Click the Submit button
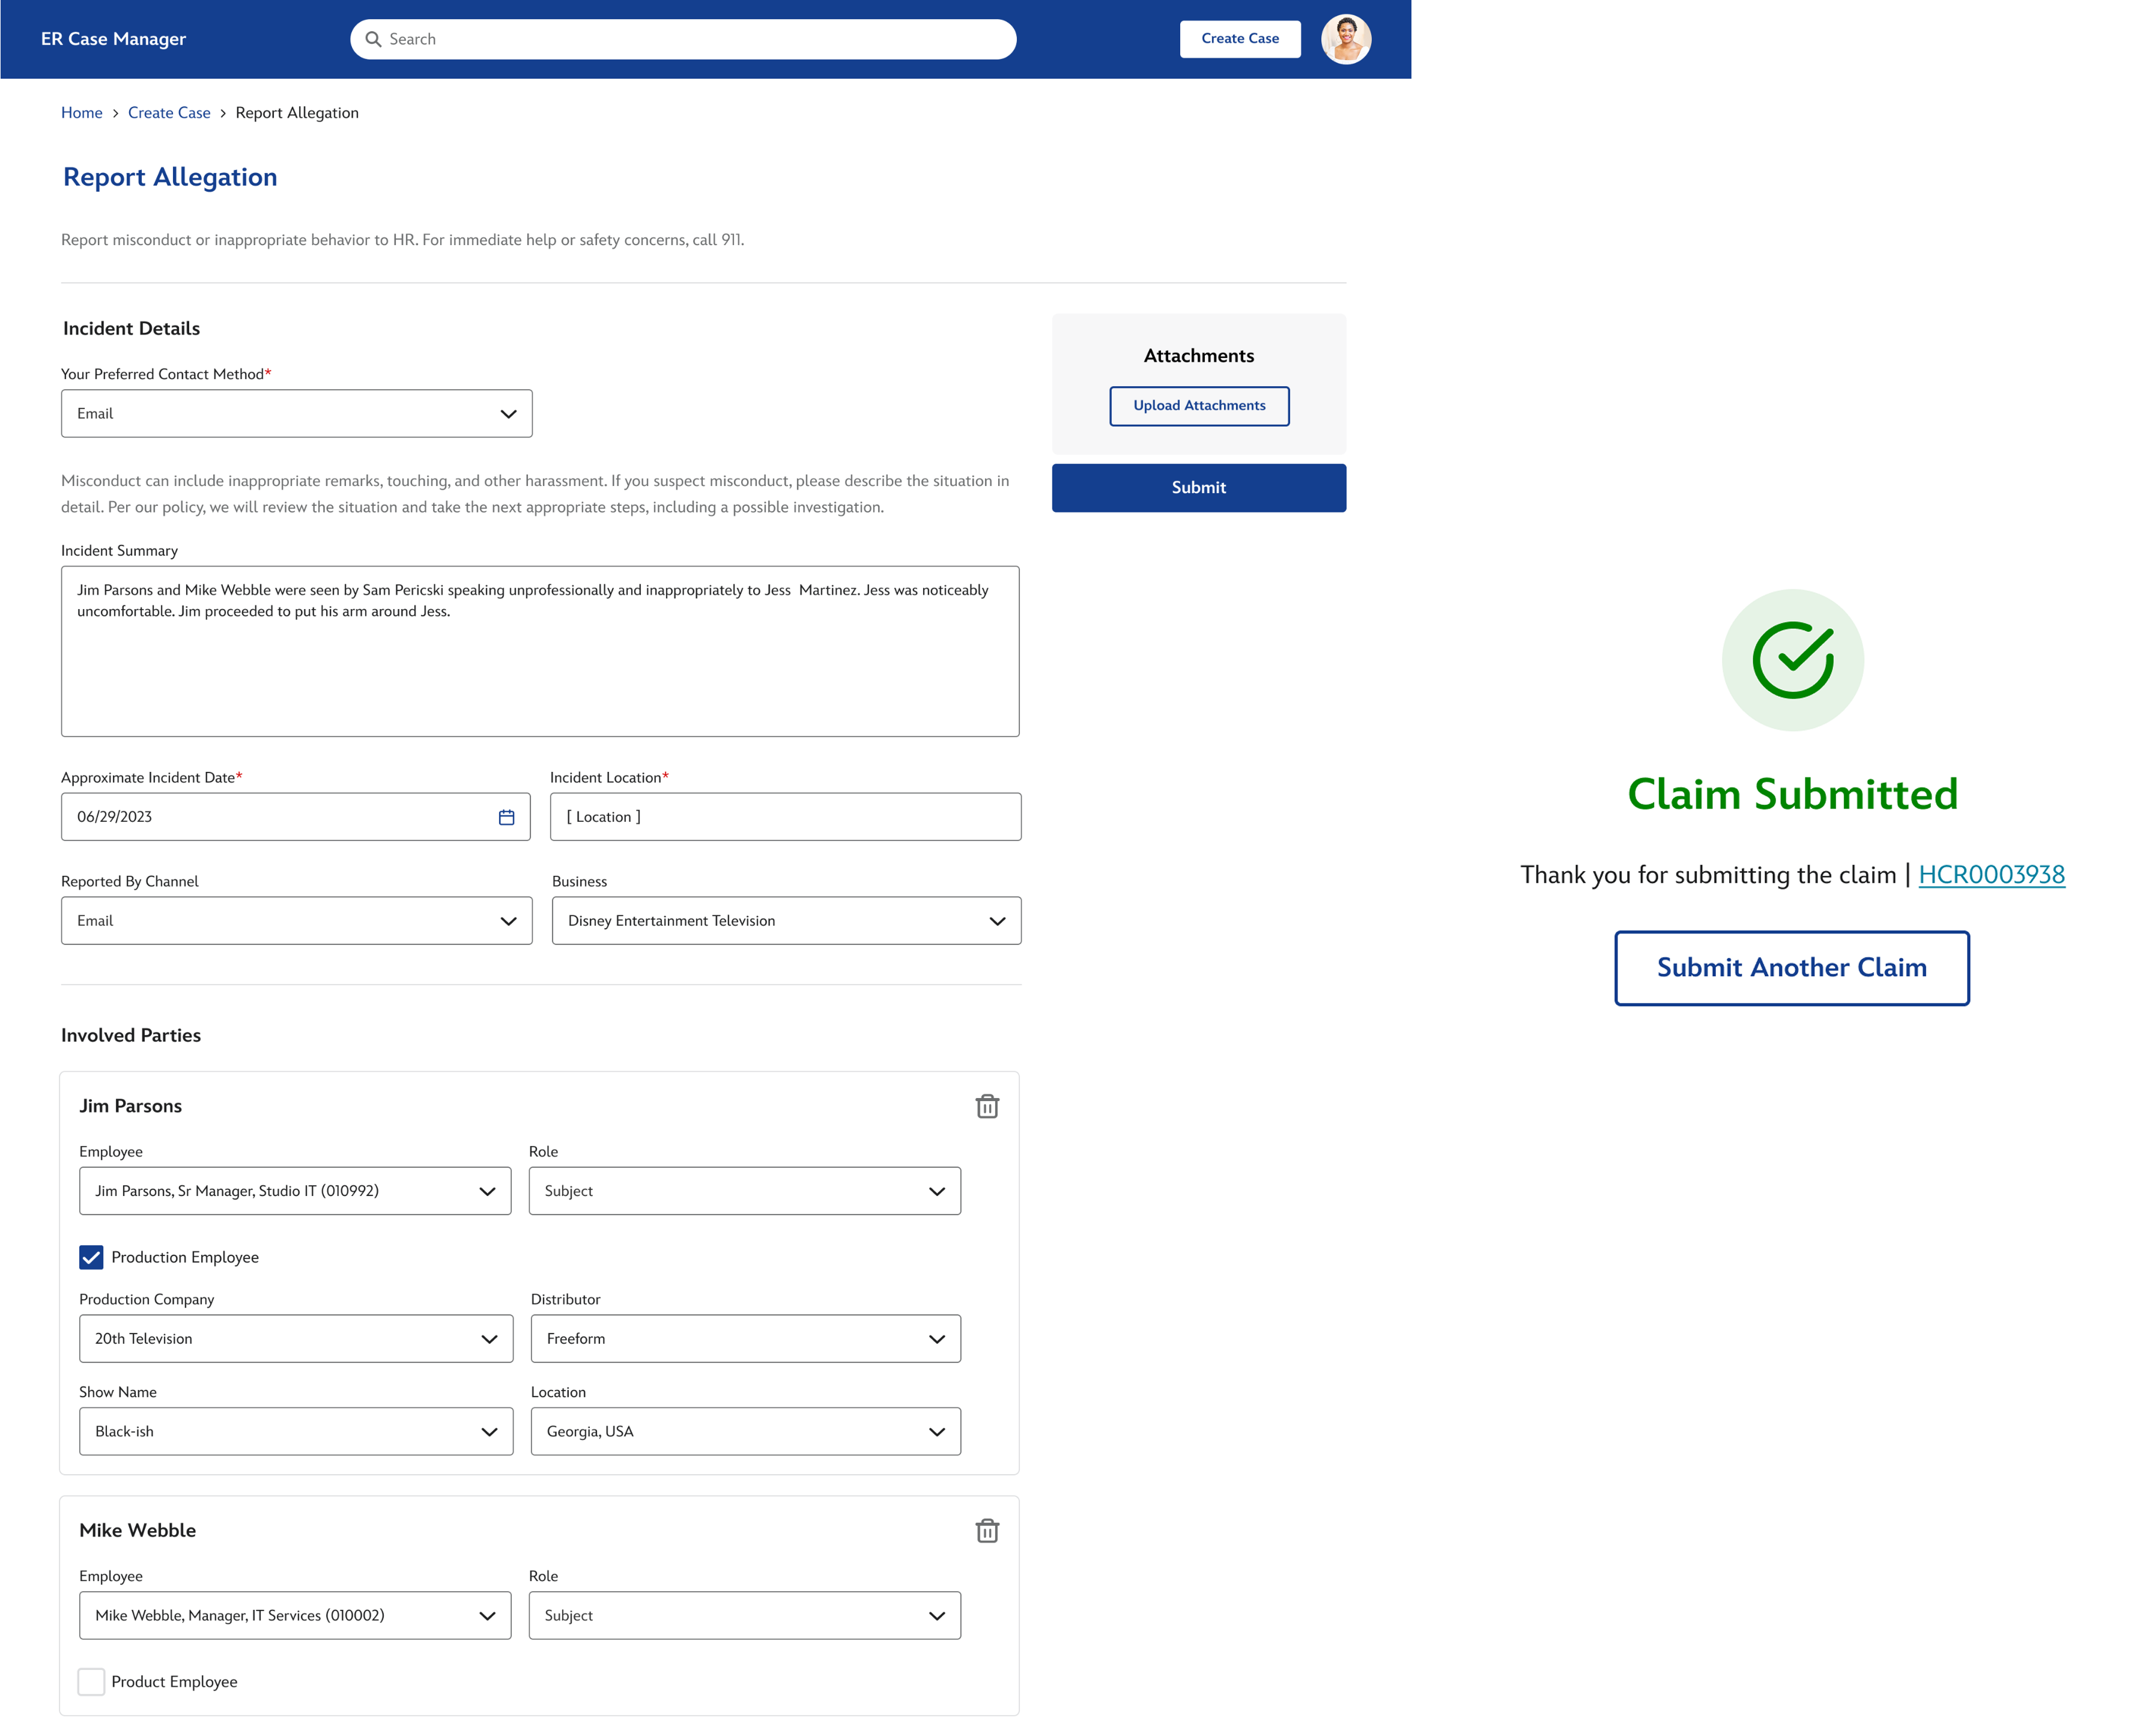 click(1198, 488)
